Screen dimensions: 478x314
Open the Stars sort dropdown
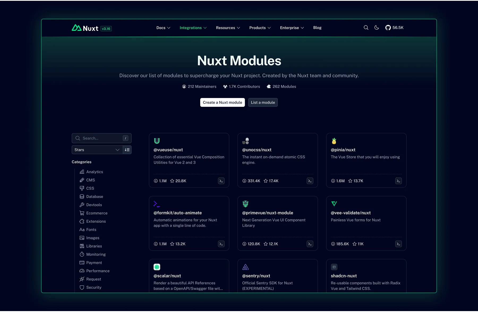tap(97, 150)
